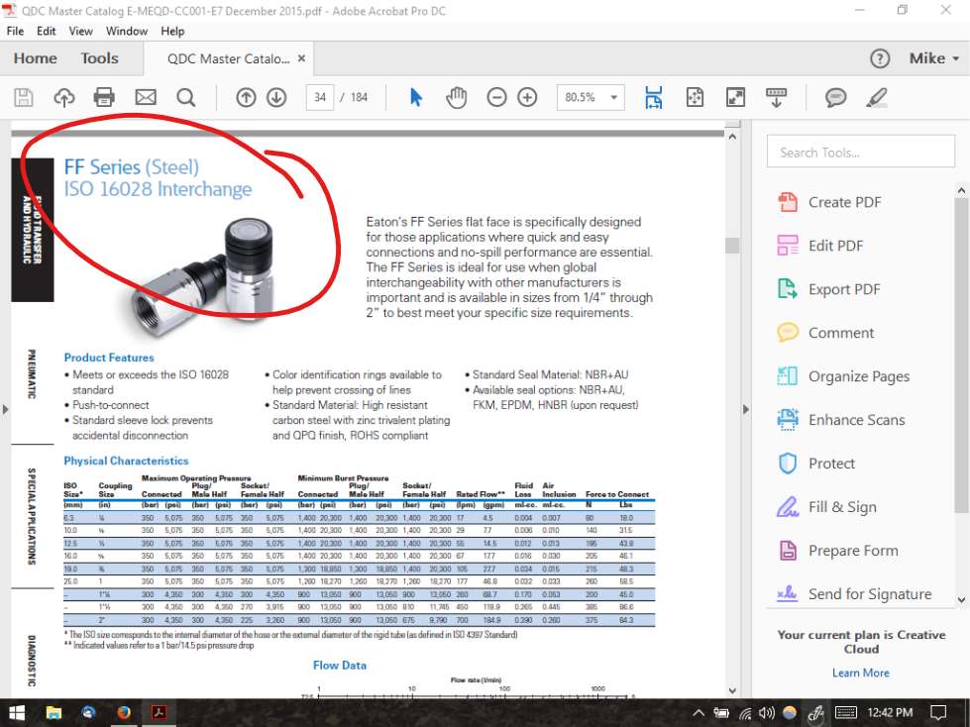Toggle the highlighter pen tool
The width and height of the screenshot is (970, 727).
(x=876, y=97)
